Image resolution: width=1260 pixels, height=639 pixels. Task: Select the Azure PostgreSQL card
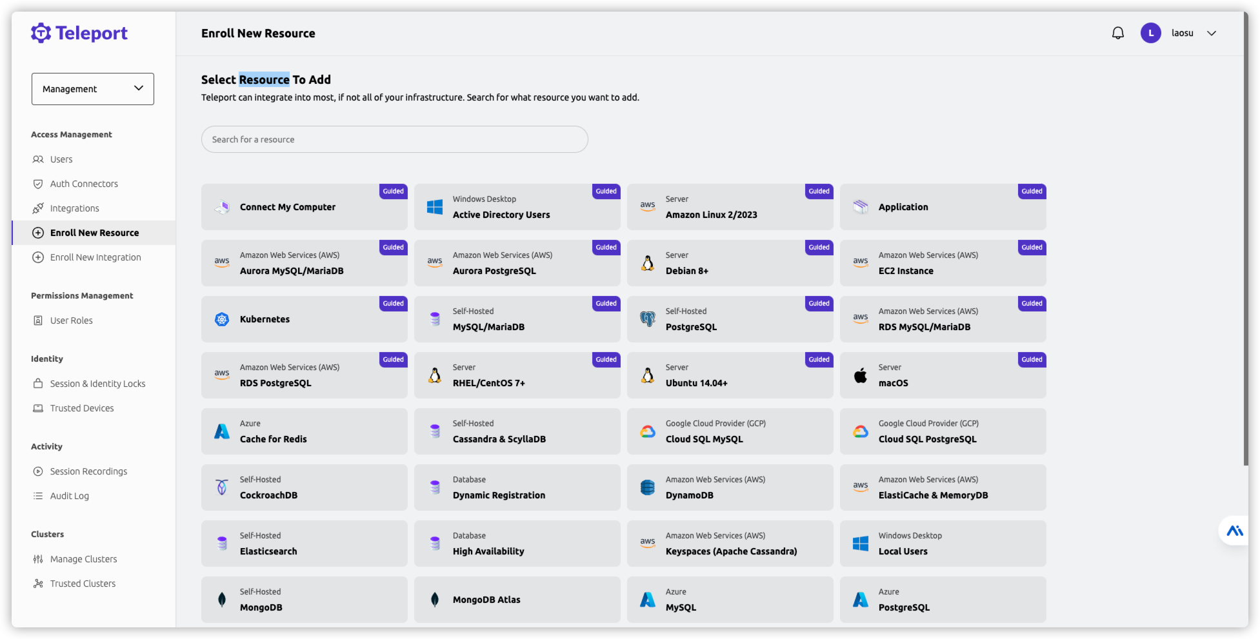click(x=943, y=600)
